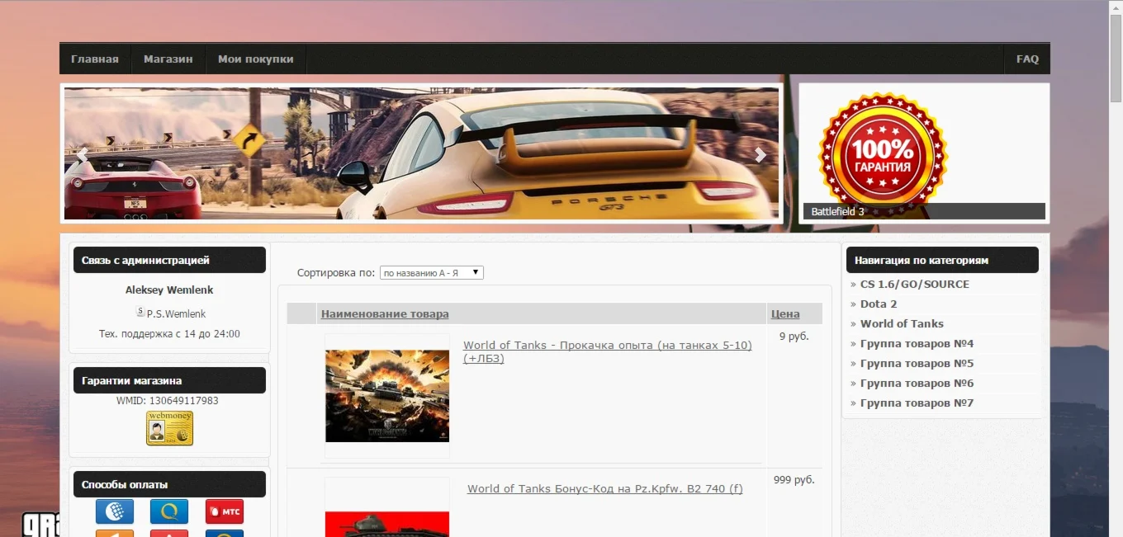Open the Магазин menu item
1123x537 pixels.
(x=168, y=59)
